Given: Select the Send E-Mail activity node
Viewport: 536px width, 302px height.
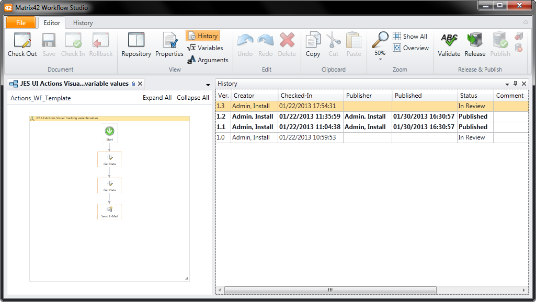Looking at the screenshot, I should click(x=109, y=212).
